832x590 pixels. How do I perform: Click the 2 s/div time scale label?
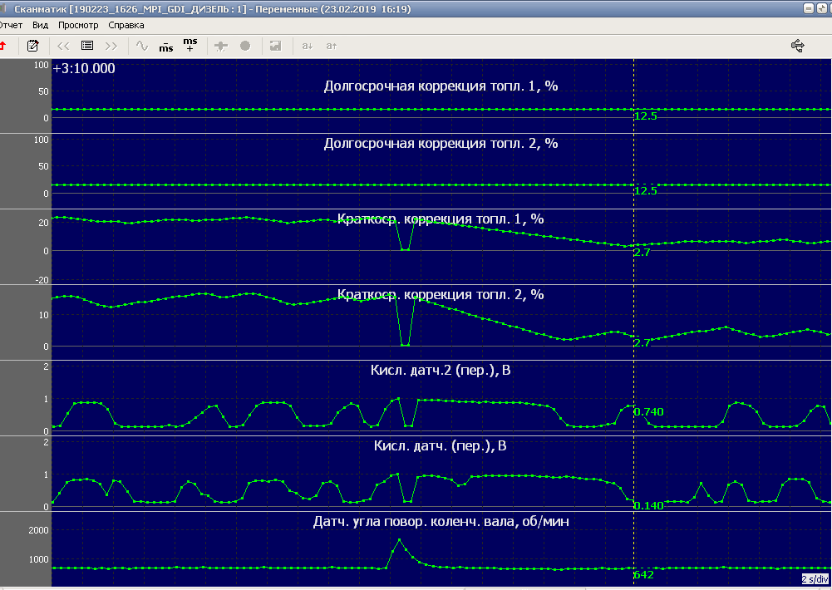[815, 578]
